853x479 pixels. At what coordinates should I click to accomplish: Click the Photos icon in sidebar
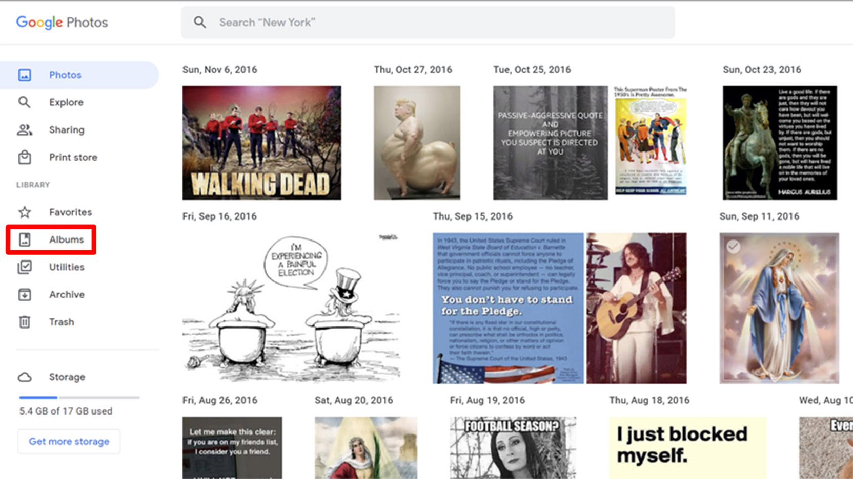pos(25,75)
